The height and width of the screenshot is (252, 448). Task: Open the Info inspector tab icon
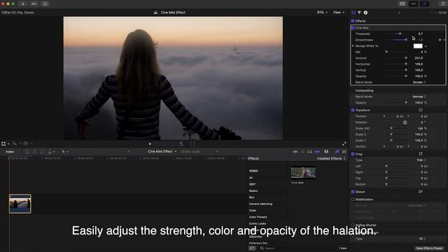point(365,13)
